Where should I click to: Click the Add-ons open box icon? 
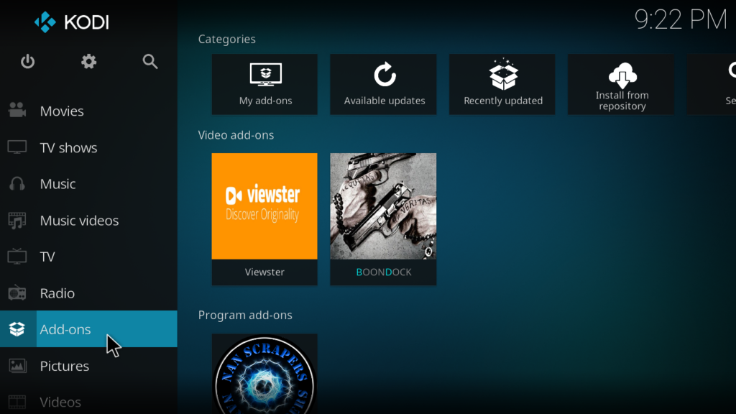pos(17,329)
